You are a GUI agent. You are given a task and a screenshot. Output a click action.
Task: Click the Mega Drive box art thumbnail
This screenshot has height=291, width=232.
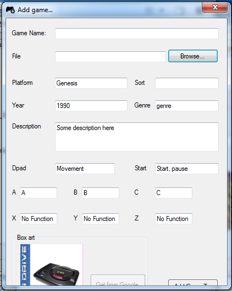point(52,265)
